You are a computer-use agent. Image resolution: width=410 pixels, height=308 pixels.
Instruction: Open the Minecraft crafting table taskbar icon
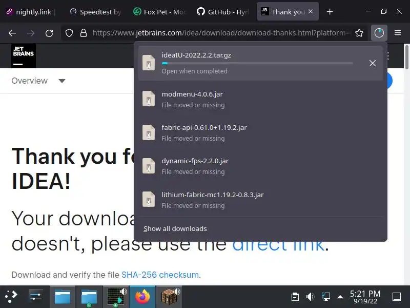click(169, 297)
